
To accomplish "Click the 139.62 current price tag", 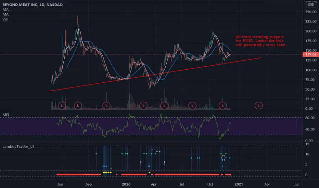I will point(310,54).
